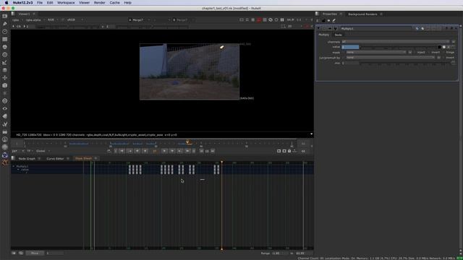Open the Filter nodes toolbar icon
This screenshot has height=260, width=463.
click(x=5, y=55)
